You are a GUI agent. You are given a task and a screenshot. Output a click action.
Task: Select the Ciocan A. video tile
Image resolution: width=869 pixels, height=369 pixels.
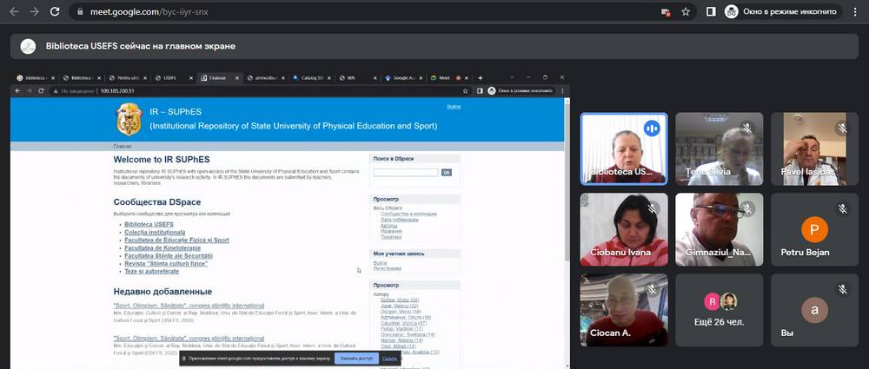click(624, 310)
